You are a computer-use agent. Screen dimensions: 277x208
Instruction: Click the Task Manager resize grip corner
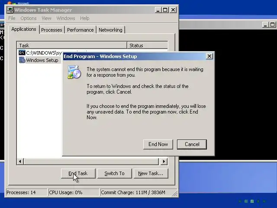pyautogui.click(x=175, y=194)
